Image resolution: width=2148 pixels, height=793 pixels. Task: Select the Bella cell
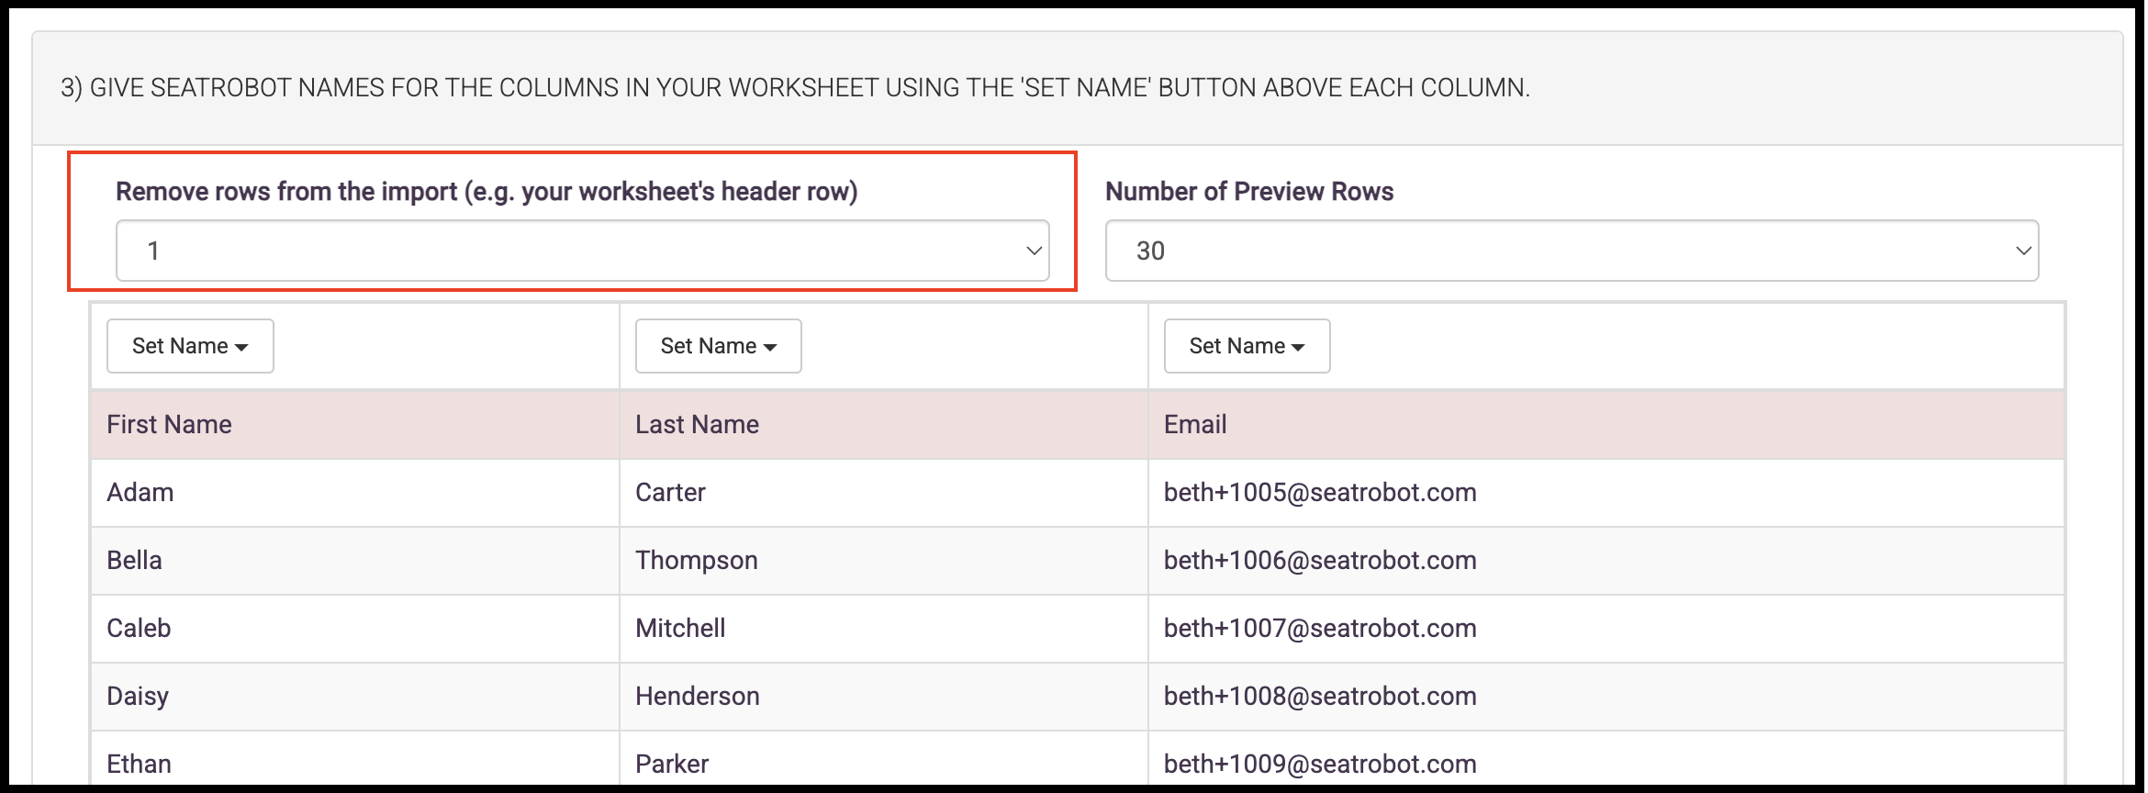click(x=355, y=561)
